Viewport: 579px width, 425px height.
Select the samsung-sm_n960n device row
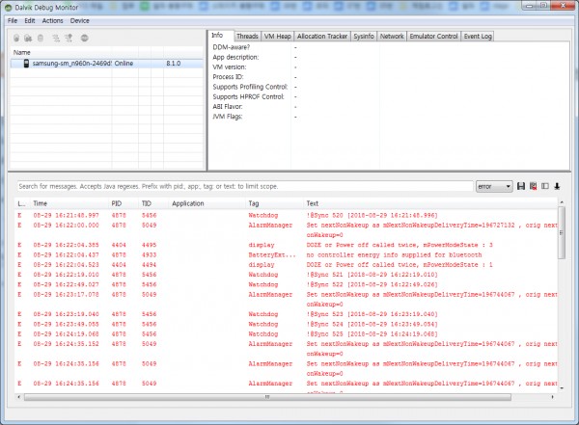pyautogui.click(x=107, y=64)
